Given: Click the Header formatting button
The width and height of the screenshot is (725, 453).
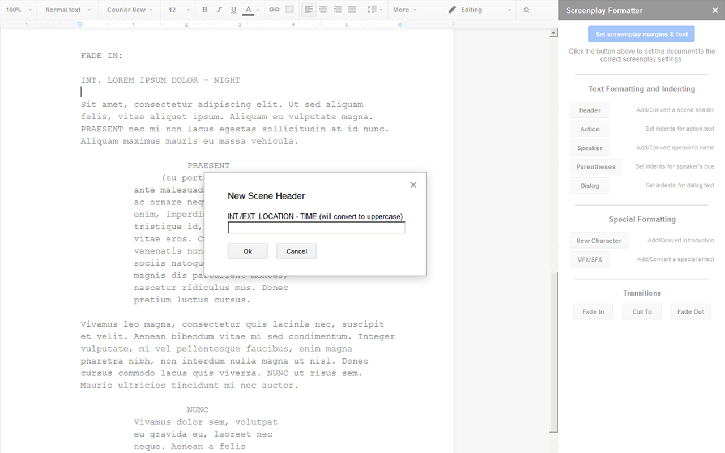Looking at the screenshot, I should click(x=590, y=110).
